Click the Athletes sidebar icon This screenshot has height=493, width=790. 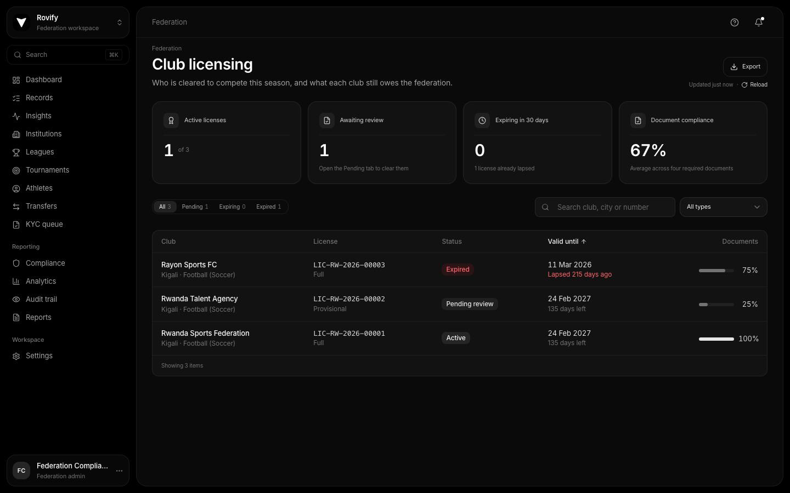tap(16, 188)
